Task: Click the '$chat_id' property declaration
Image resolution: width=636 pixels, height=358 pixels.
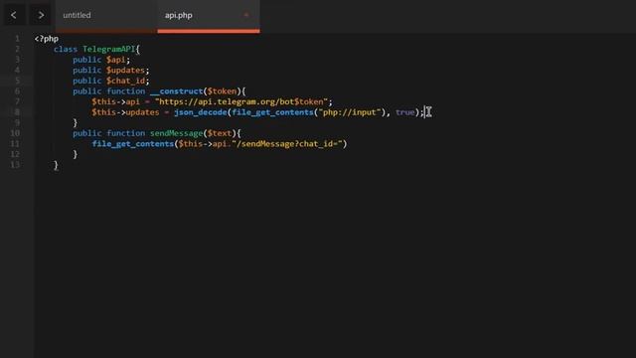Action: pyautogui.click(x=125, y=81)
